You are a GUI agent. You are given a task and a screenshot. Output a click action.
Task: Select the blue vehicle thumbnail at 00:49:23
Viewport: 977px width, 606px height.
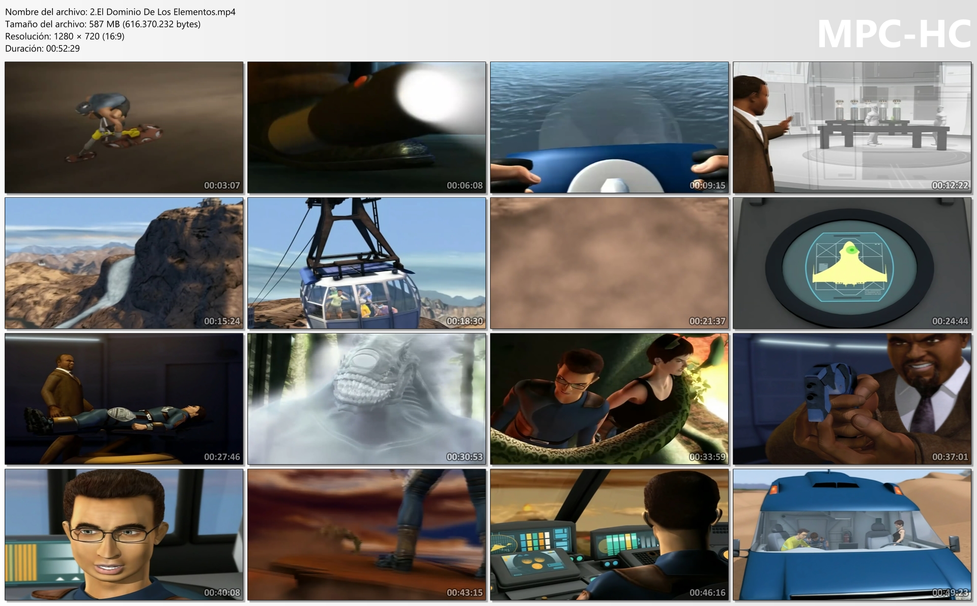852,534
